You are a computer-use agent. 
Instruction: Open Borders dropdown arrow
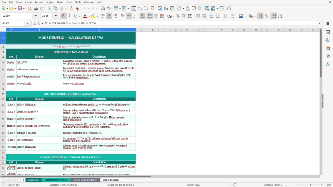pos(229,16)
